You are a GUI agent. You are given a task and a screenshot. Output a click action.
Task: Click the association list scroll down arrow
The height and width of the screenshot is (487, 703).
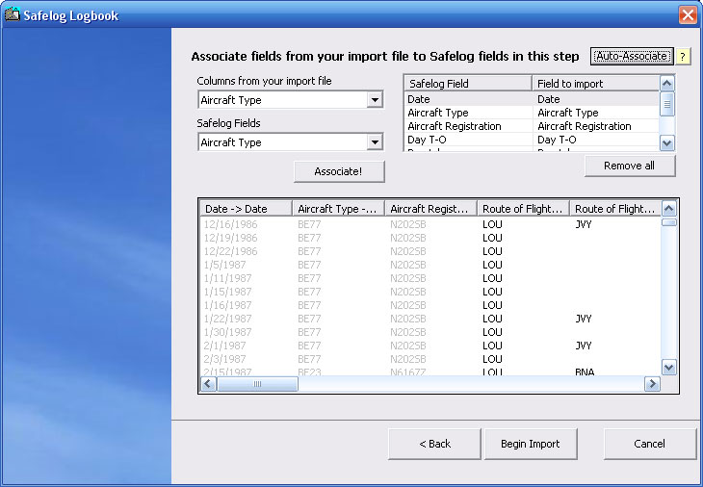[667, 142]
